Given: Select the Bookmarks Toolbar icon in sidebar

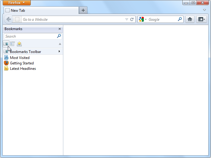Looking at the screenshot, I should coord(6,44).
